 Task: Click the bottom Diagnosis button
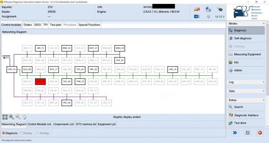coord(10,133)
